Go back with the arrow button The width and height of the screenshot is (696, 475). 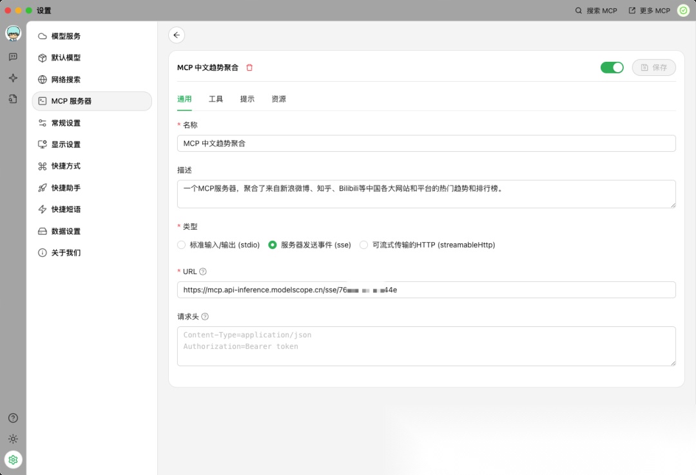point(177,35)
